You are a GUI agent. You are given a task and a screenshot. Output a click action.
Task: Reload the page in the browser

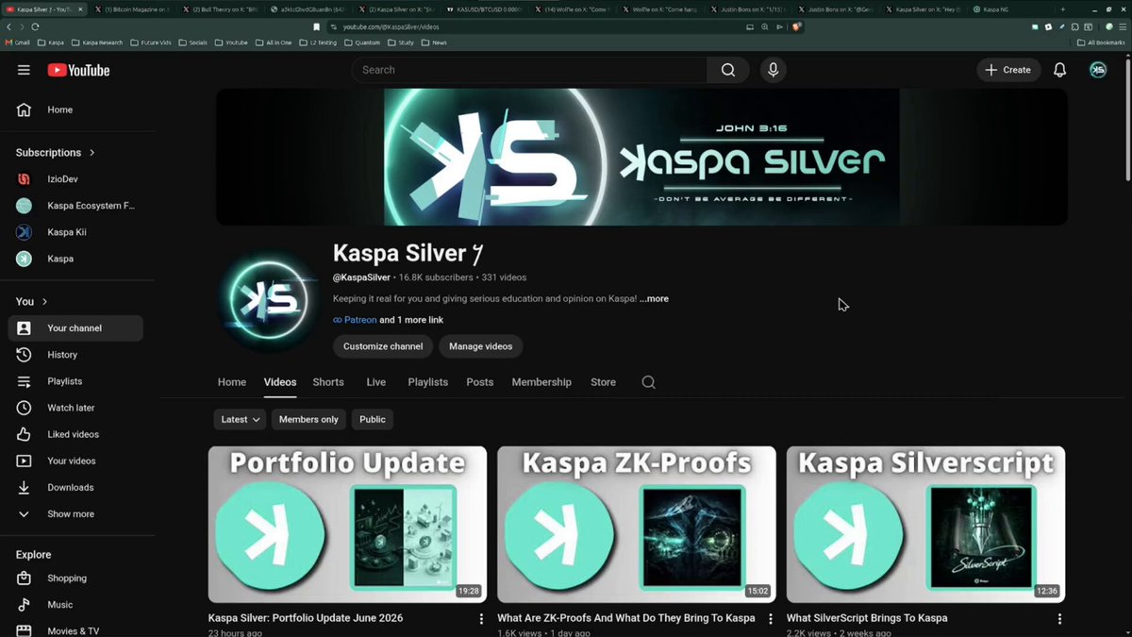click(x=35, y=26)
